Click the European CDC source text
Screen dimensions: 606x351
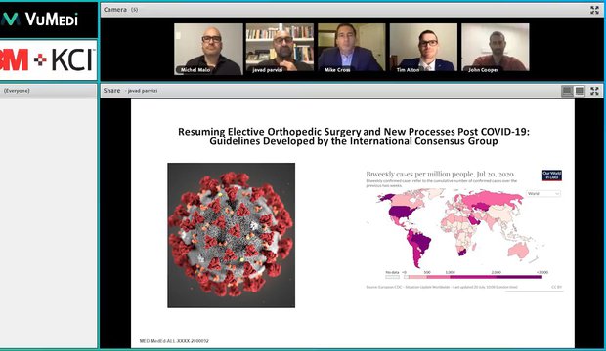(442, 287)
